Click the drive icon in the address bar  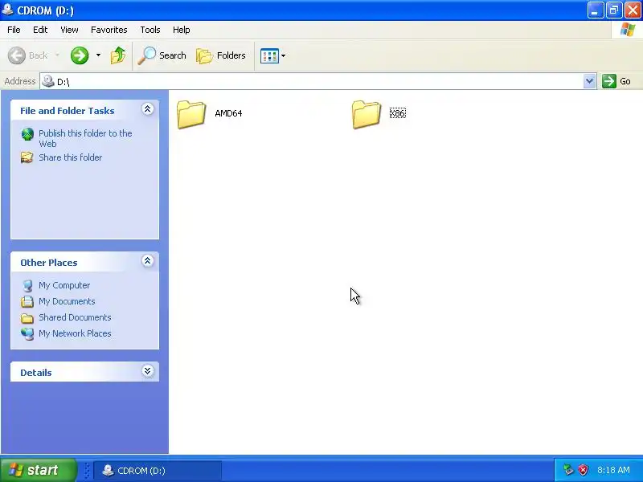pos(48,81)
